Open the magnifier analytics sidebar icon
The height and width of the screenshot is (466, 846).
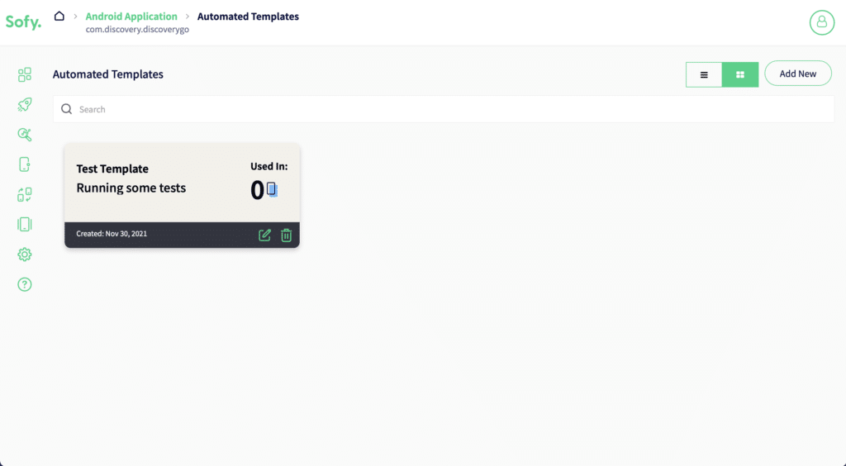(25, 135)
